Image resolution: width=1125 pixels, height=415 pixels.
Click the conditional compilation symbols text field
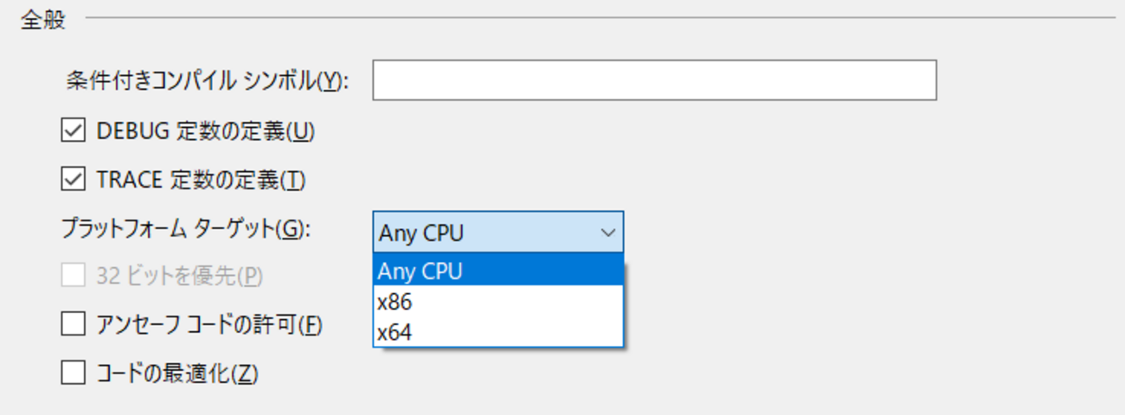click(654, 80)
